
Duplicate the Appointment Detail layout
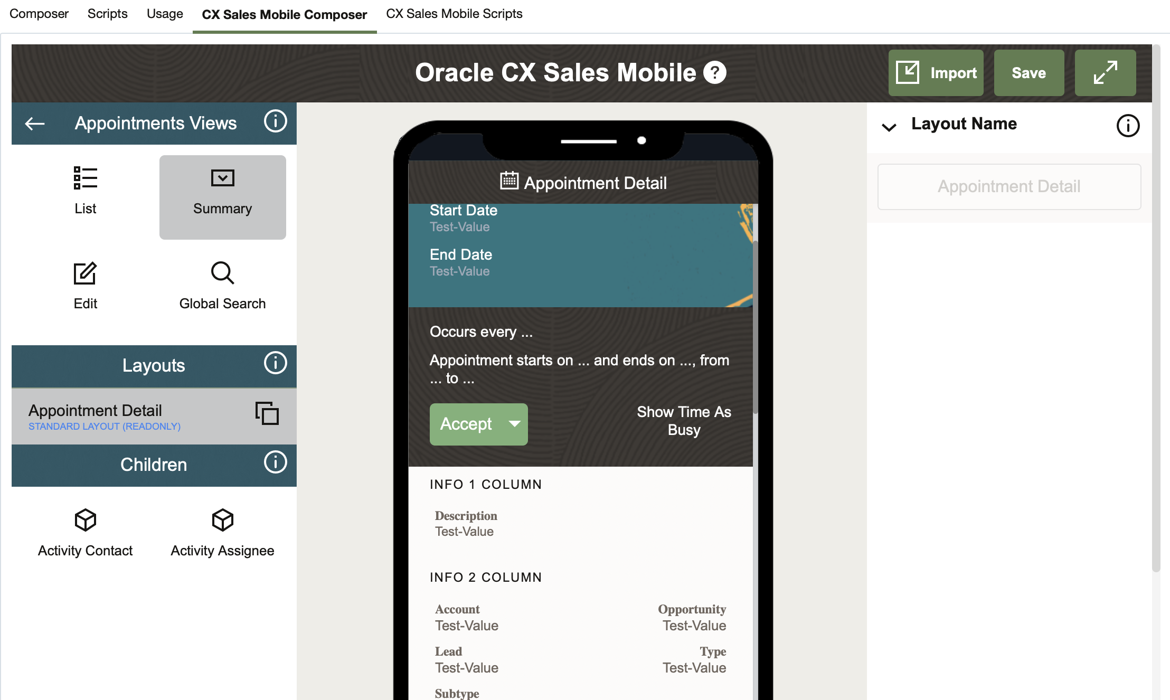pyautogui.click(x=267, y=413)
